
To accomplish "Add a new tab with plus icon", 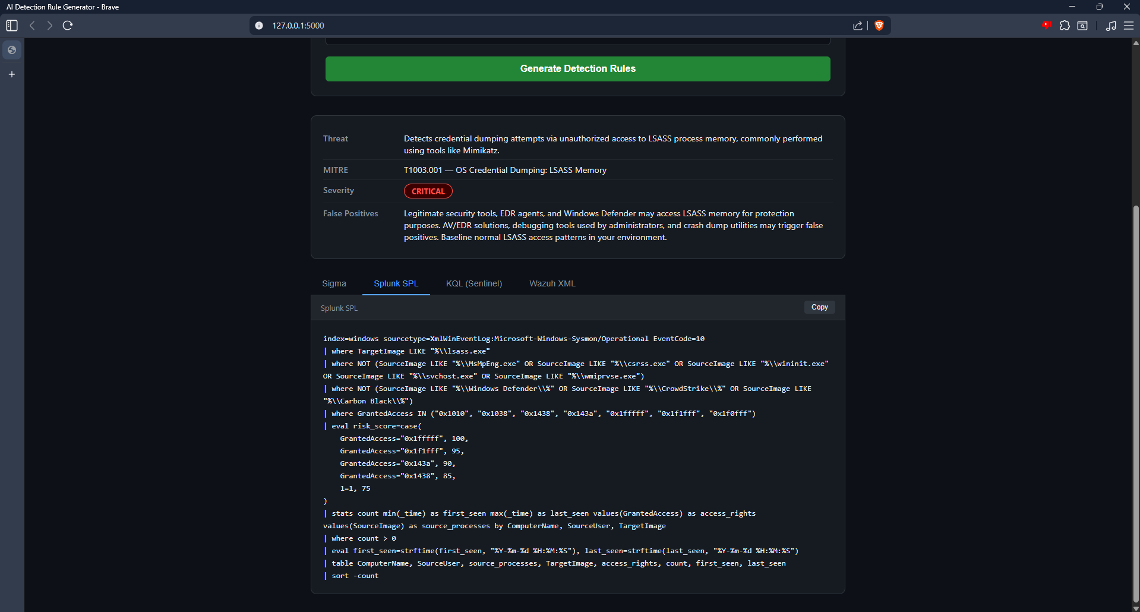I will 12,74.
